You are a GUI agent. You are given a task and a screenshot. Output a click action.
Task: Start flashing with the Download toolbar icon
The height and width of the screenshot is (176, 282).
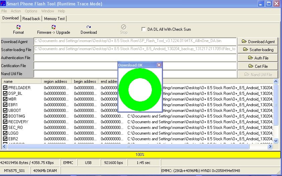coord(89,27)
